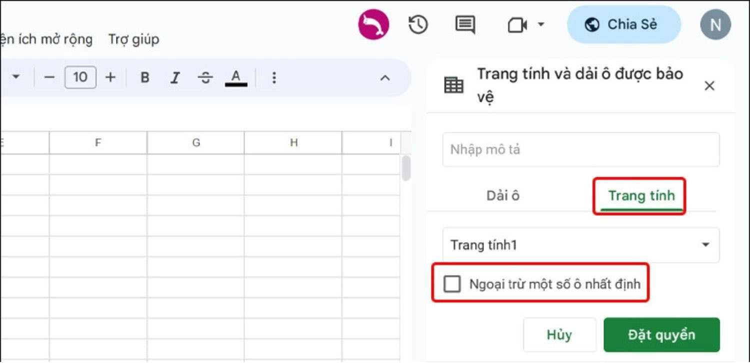Increase font size with plus
This screenshot has width=750, height=363.
point(110,77)
